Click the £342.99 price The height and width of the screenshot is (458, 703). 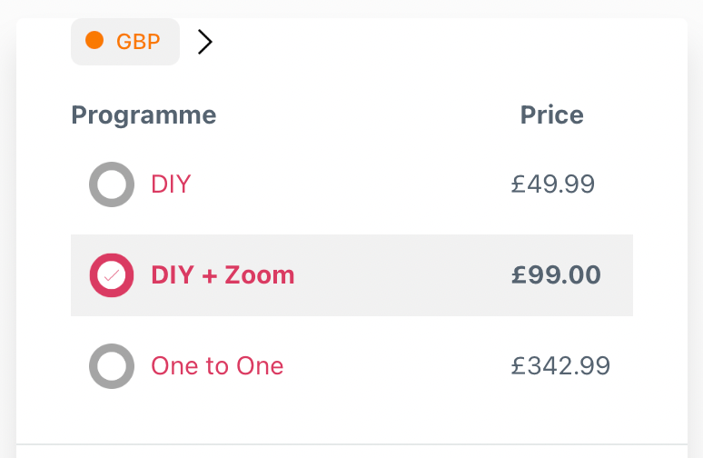[x=560, y=366]
